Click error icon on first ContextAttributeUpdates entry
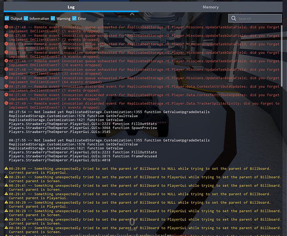287x236 pixels. 6,86
